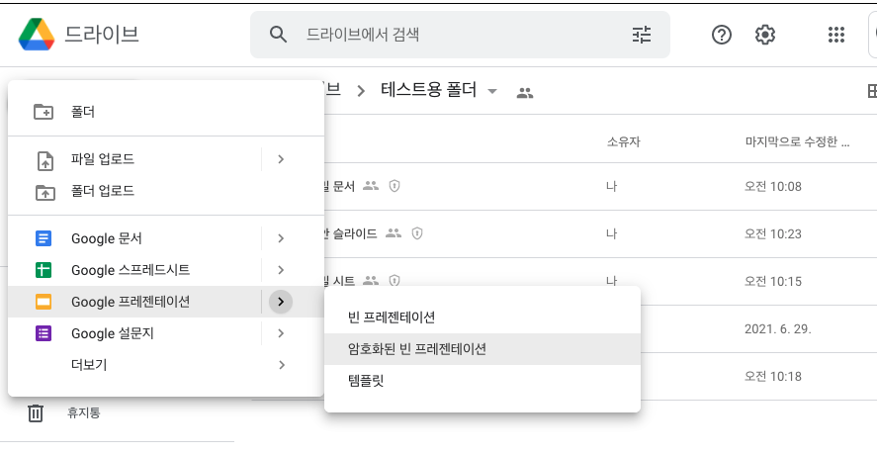Select 폴더 업로드 menu item
Screen dimensions: 877x455
[x=166, y=192]
